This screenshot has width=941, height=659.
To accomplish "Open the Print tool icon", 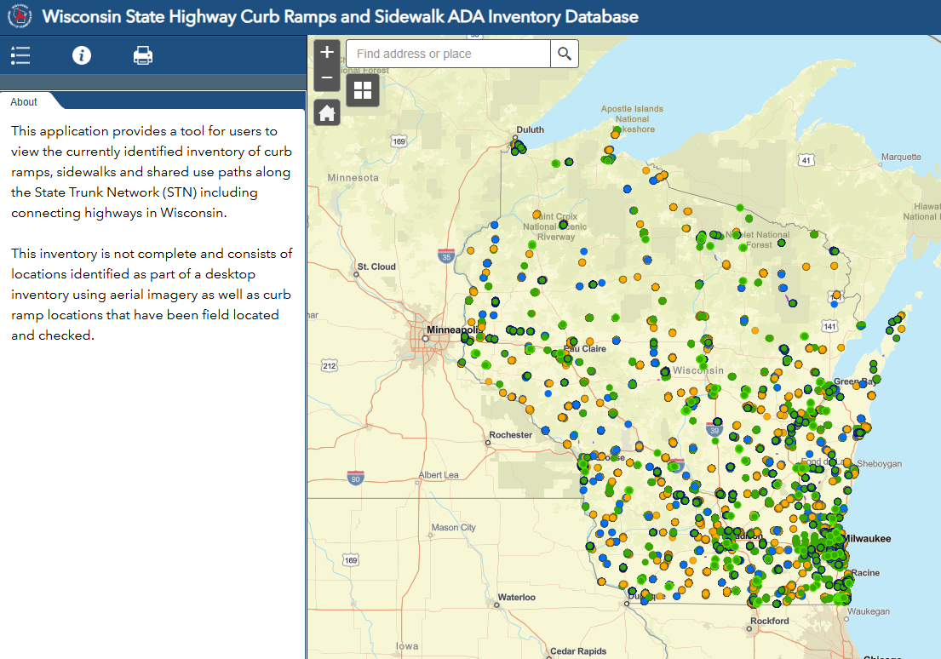I will pos(143,56).
